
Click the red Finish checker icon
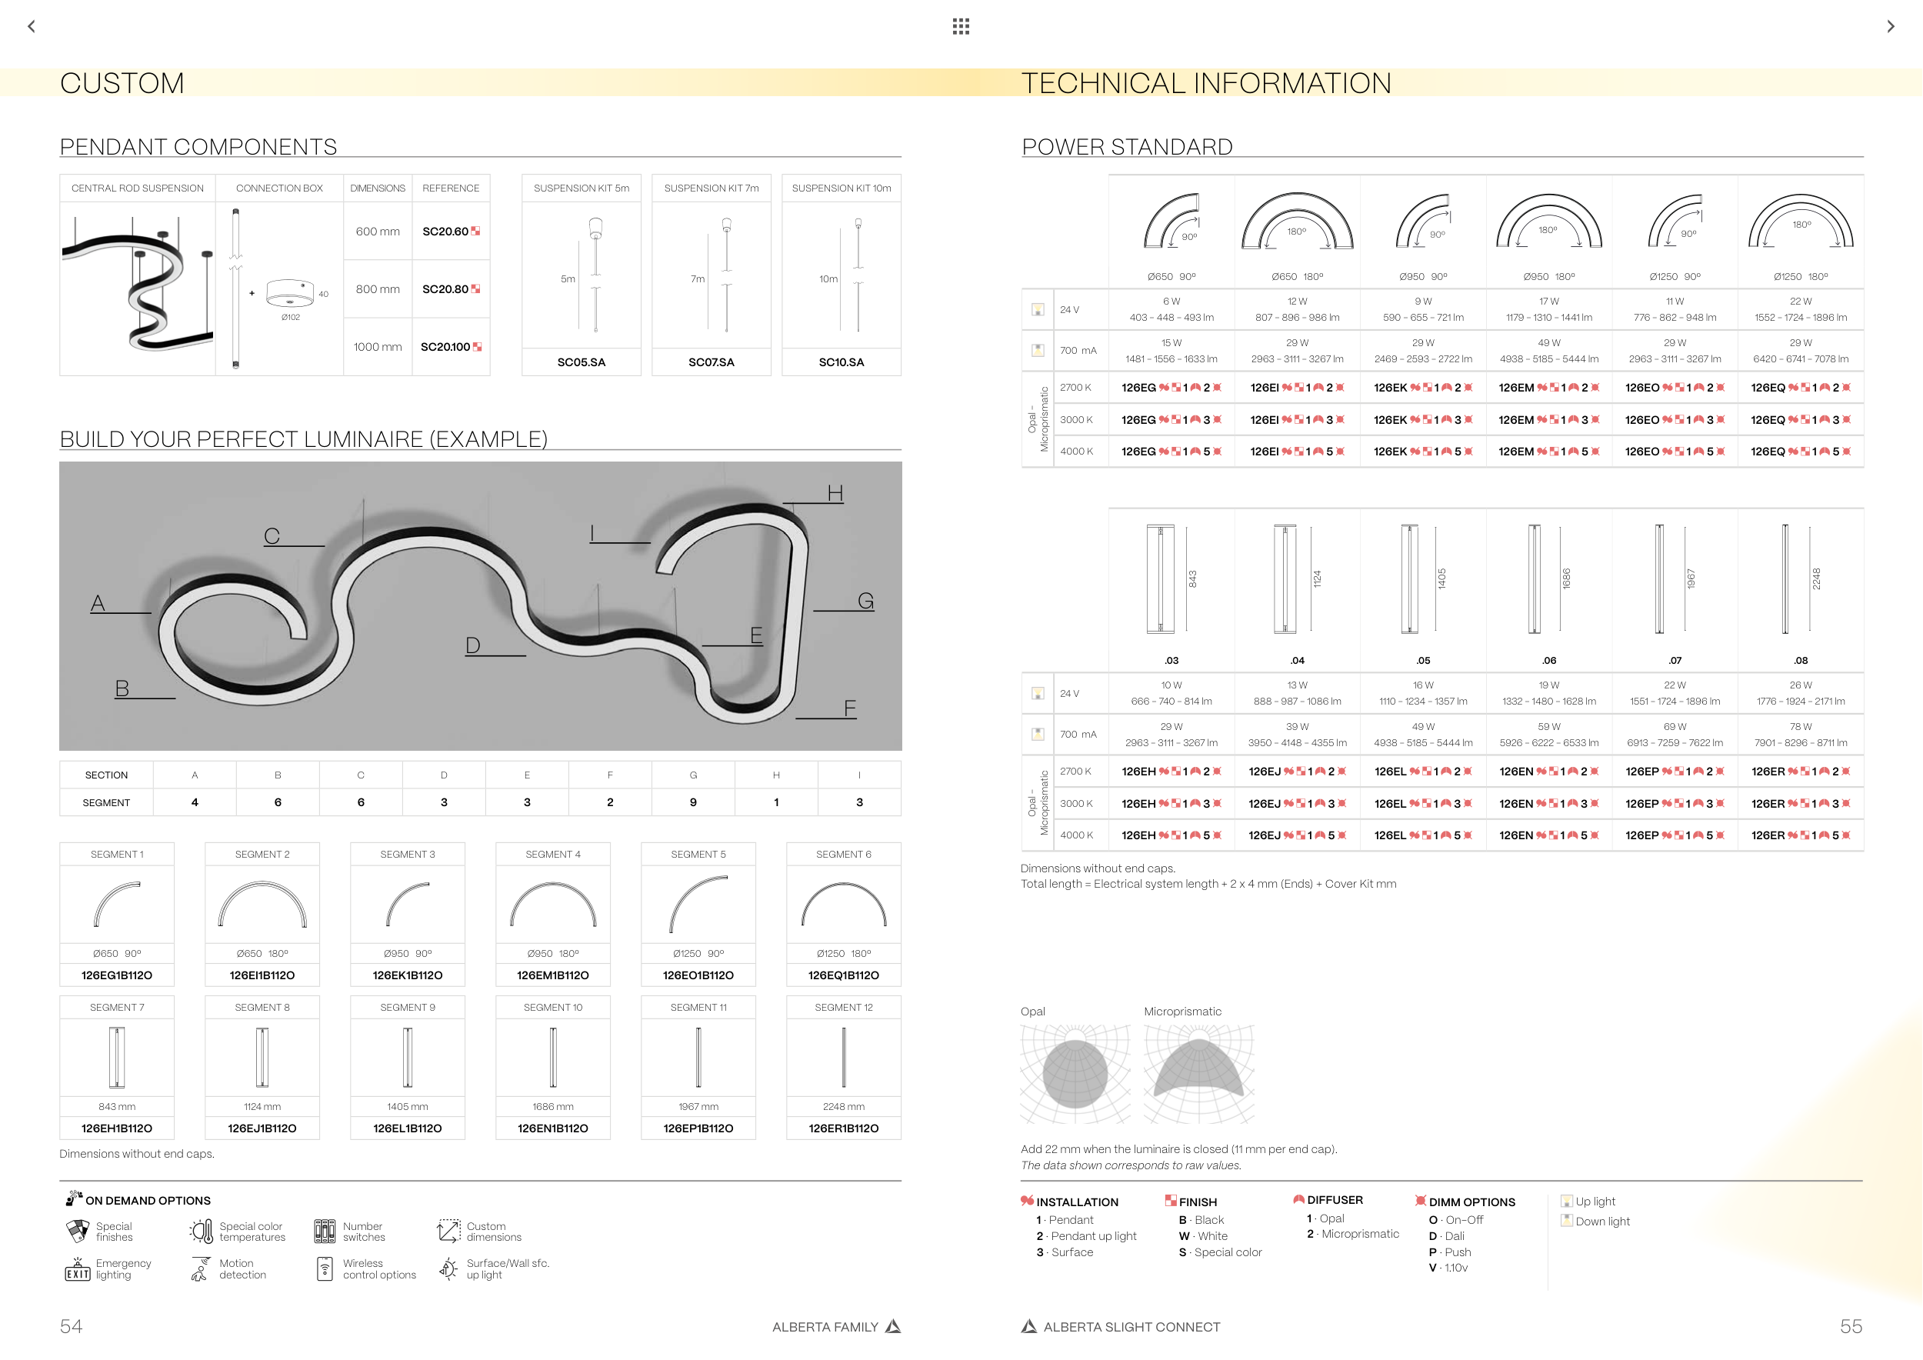point(1170,1201)
